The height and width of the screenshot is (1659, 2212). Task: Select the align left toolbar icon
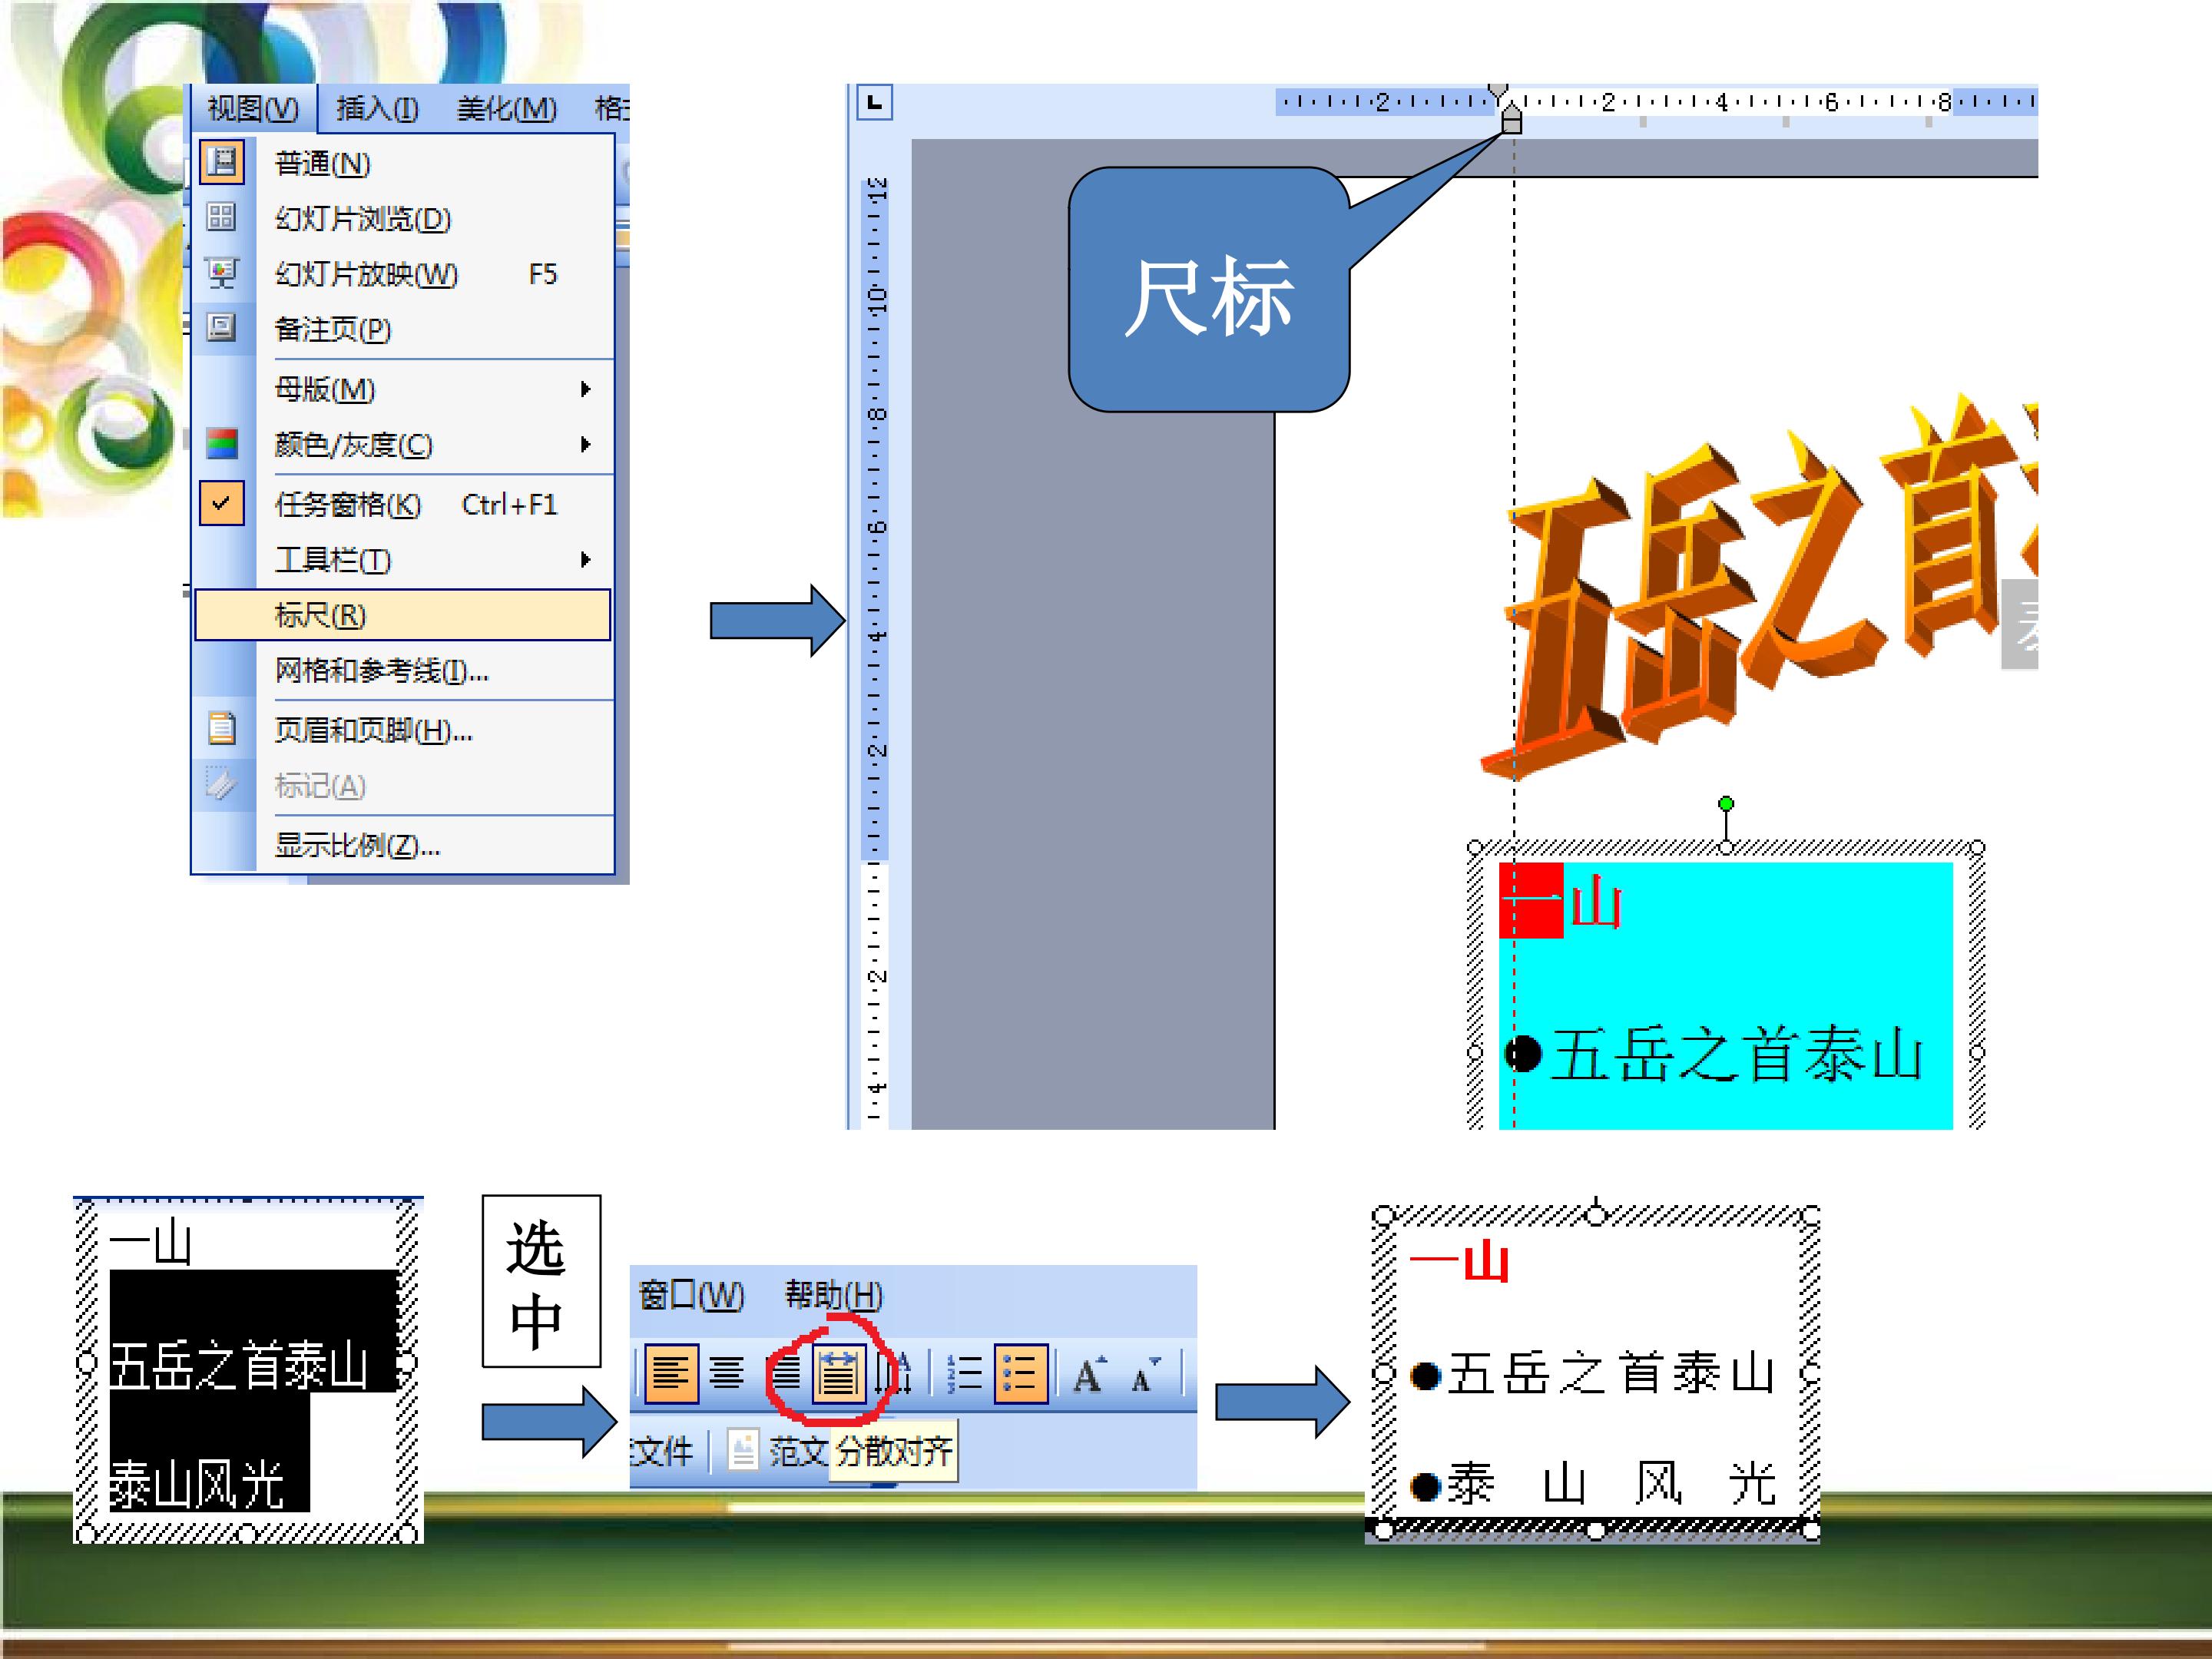pyautogui.click(x=670, y=1373)
